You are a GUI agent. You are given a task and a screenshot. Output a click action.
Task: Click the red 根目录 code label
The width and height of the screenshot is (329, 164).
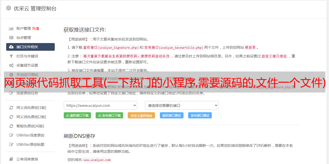[x=250, y=47]
